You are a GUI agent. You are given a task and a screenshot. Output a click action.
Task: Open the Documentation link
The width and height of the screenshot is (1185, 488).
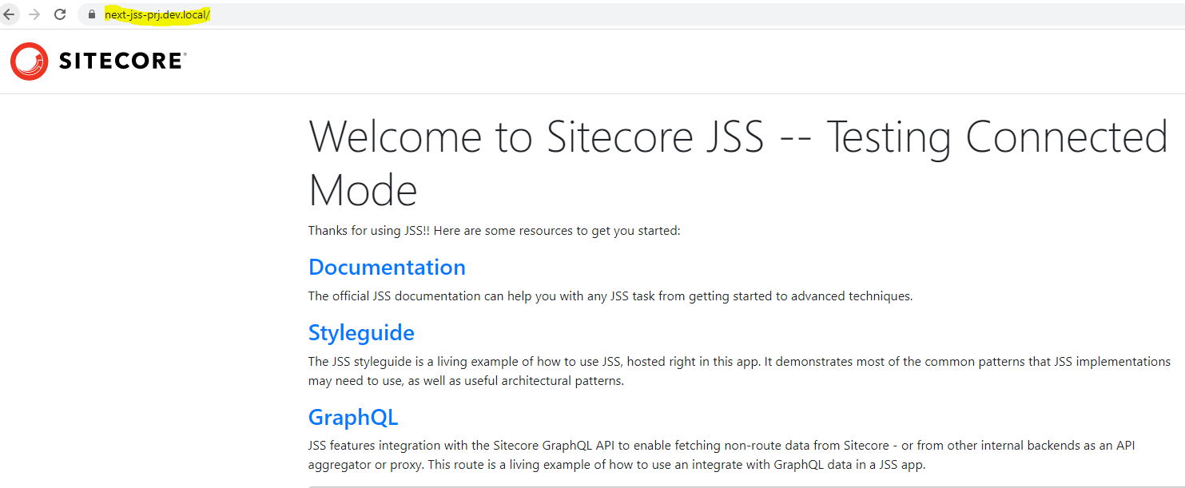point(387,267)
